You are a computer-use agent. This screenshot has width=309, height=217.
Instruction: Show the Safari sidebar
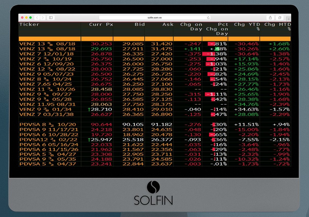click(x=51, y=18)
